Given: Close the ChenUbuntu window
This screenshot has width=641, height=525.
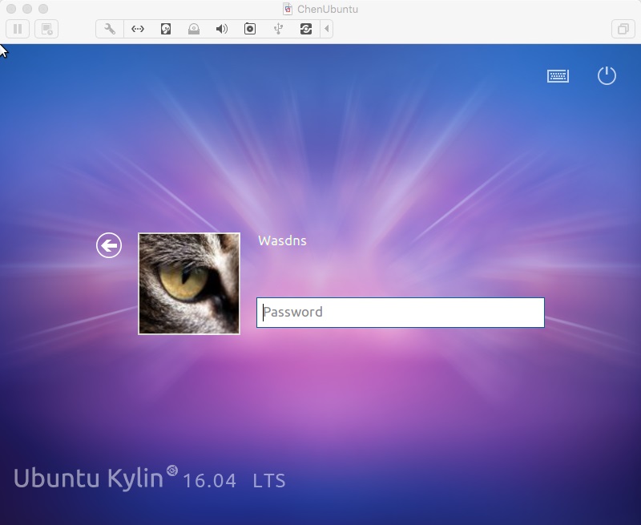Looking at the screenshot, I should click(x=11, y=9).
